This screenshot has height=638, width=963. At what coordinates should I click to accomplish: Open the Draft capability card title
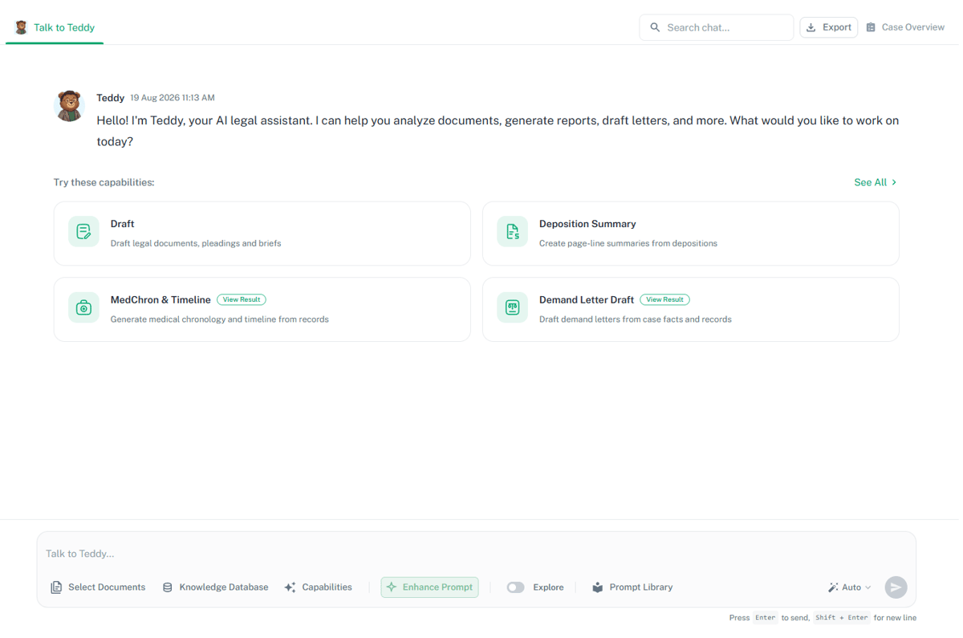123,224
